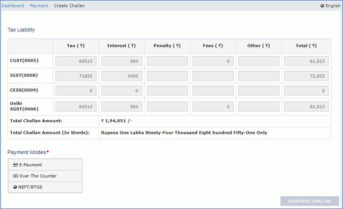Click the CGST Interest field showing 500
Viewport: 343px width, 209px height.
click(x=122, y=61)
